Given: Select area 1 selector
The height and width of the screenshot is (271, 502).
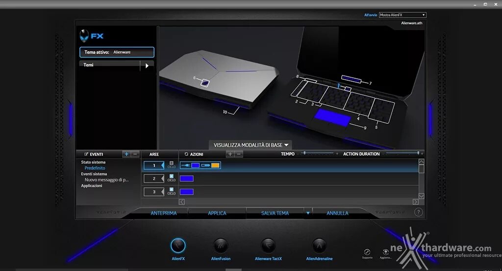Looking at the screenshot, I should (154, 165).
